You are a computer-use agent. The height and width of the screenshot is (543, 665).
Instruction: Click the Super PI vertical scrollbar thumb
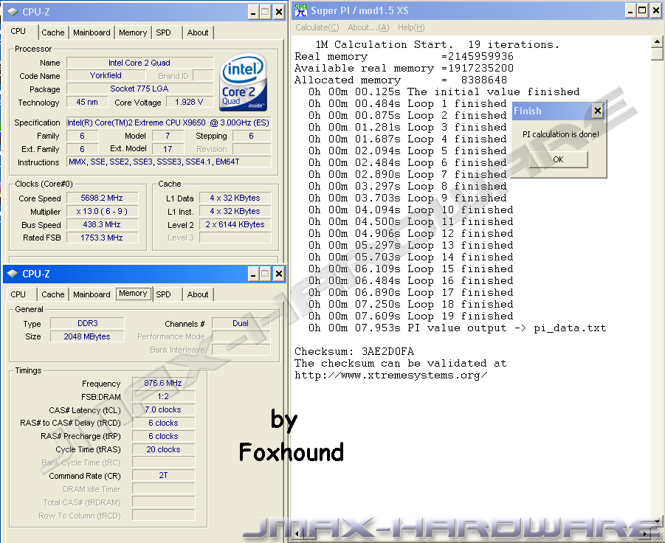[x=657, y=54]
